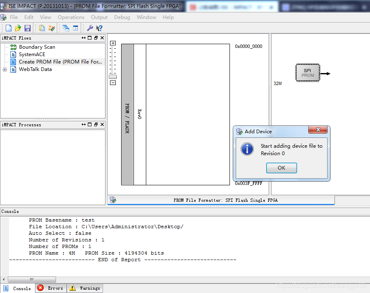370x293 pixels.
Task: Click the WebTalk Data document icon
Action: 14,69
